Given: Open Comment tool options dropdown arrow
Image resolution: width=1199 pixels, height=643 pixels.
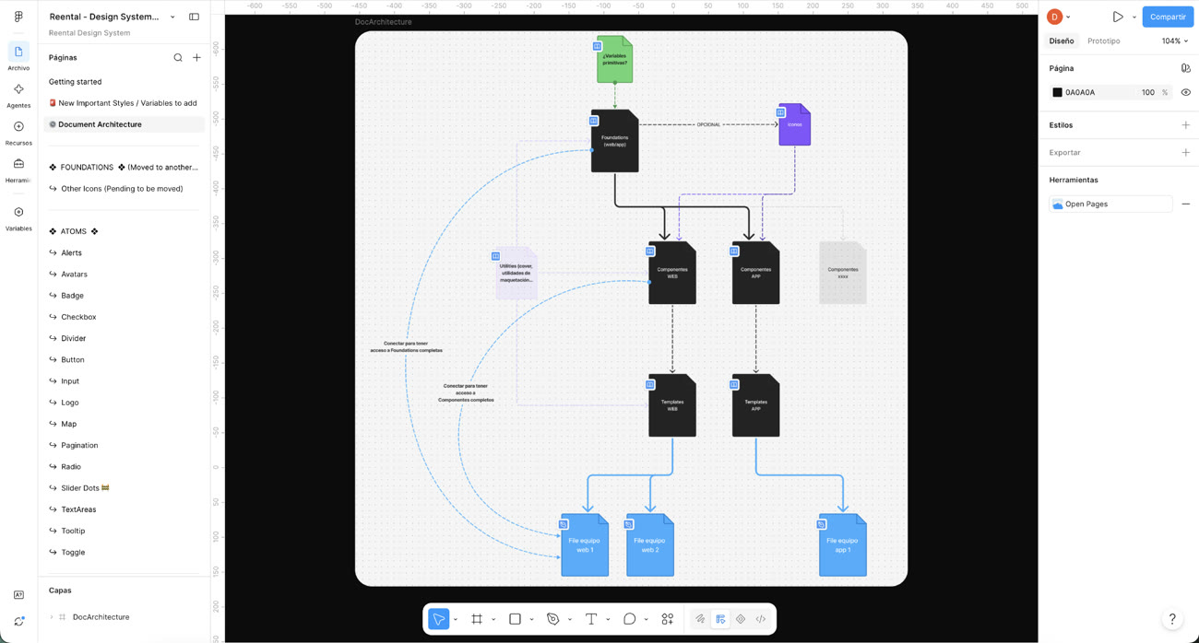Looking at the screenshot, I should click(x=646, y=619).
